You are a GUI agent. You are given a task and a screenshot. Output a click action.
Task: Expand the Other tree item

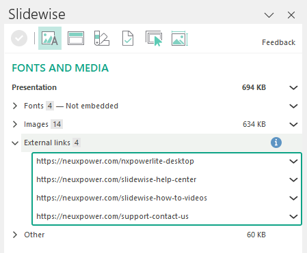(x=15, y=235)
